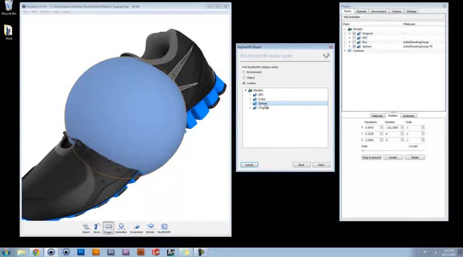Click Cancel in the KeyShotVR Wizard

(x=249, y=165)
